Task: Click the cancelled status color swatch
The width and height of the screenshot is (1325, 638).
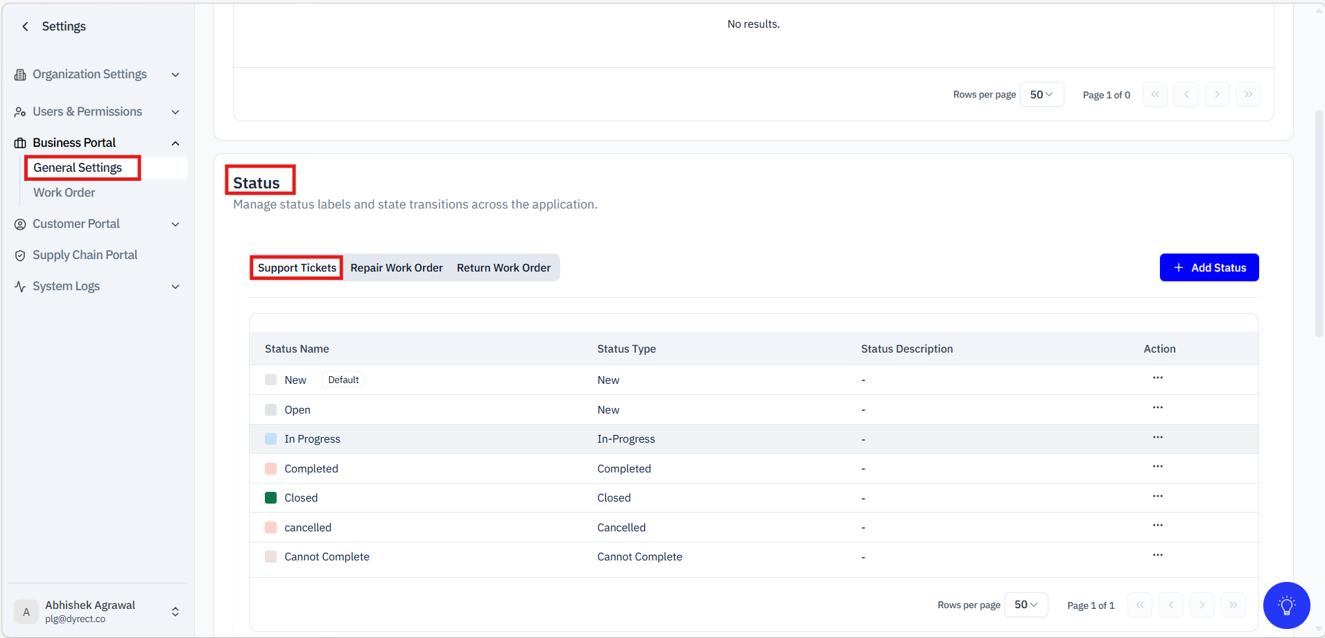Action: tap(271, 527)
